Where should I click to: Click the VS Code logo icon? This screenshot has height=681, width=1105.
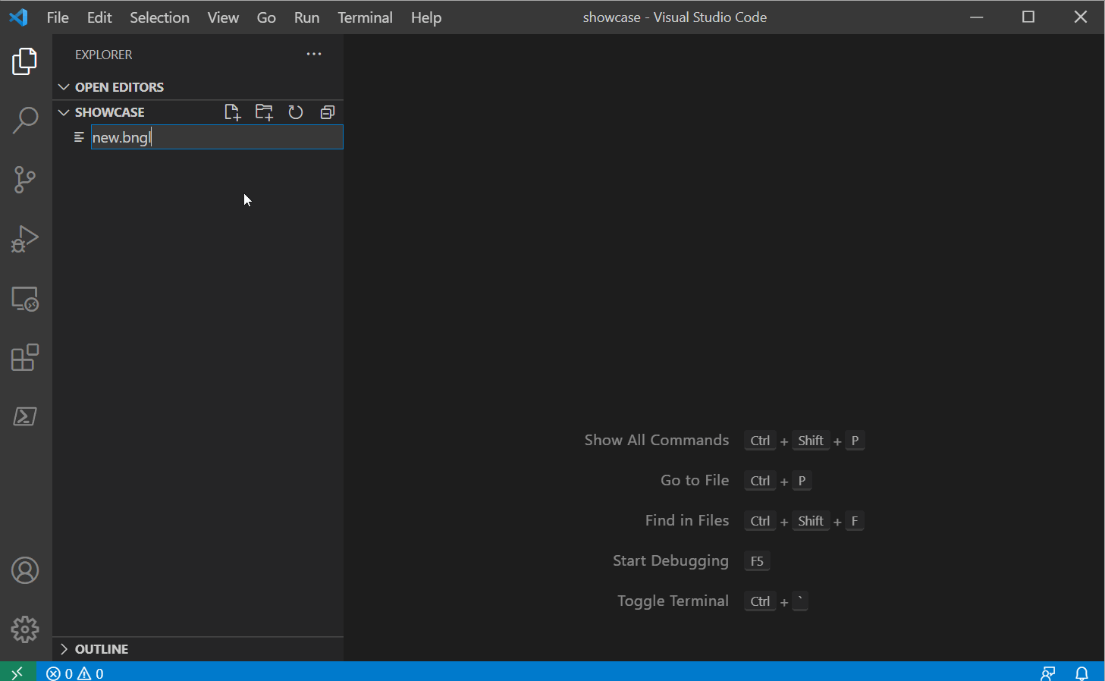point(18,17)
